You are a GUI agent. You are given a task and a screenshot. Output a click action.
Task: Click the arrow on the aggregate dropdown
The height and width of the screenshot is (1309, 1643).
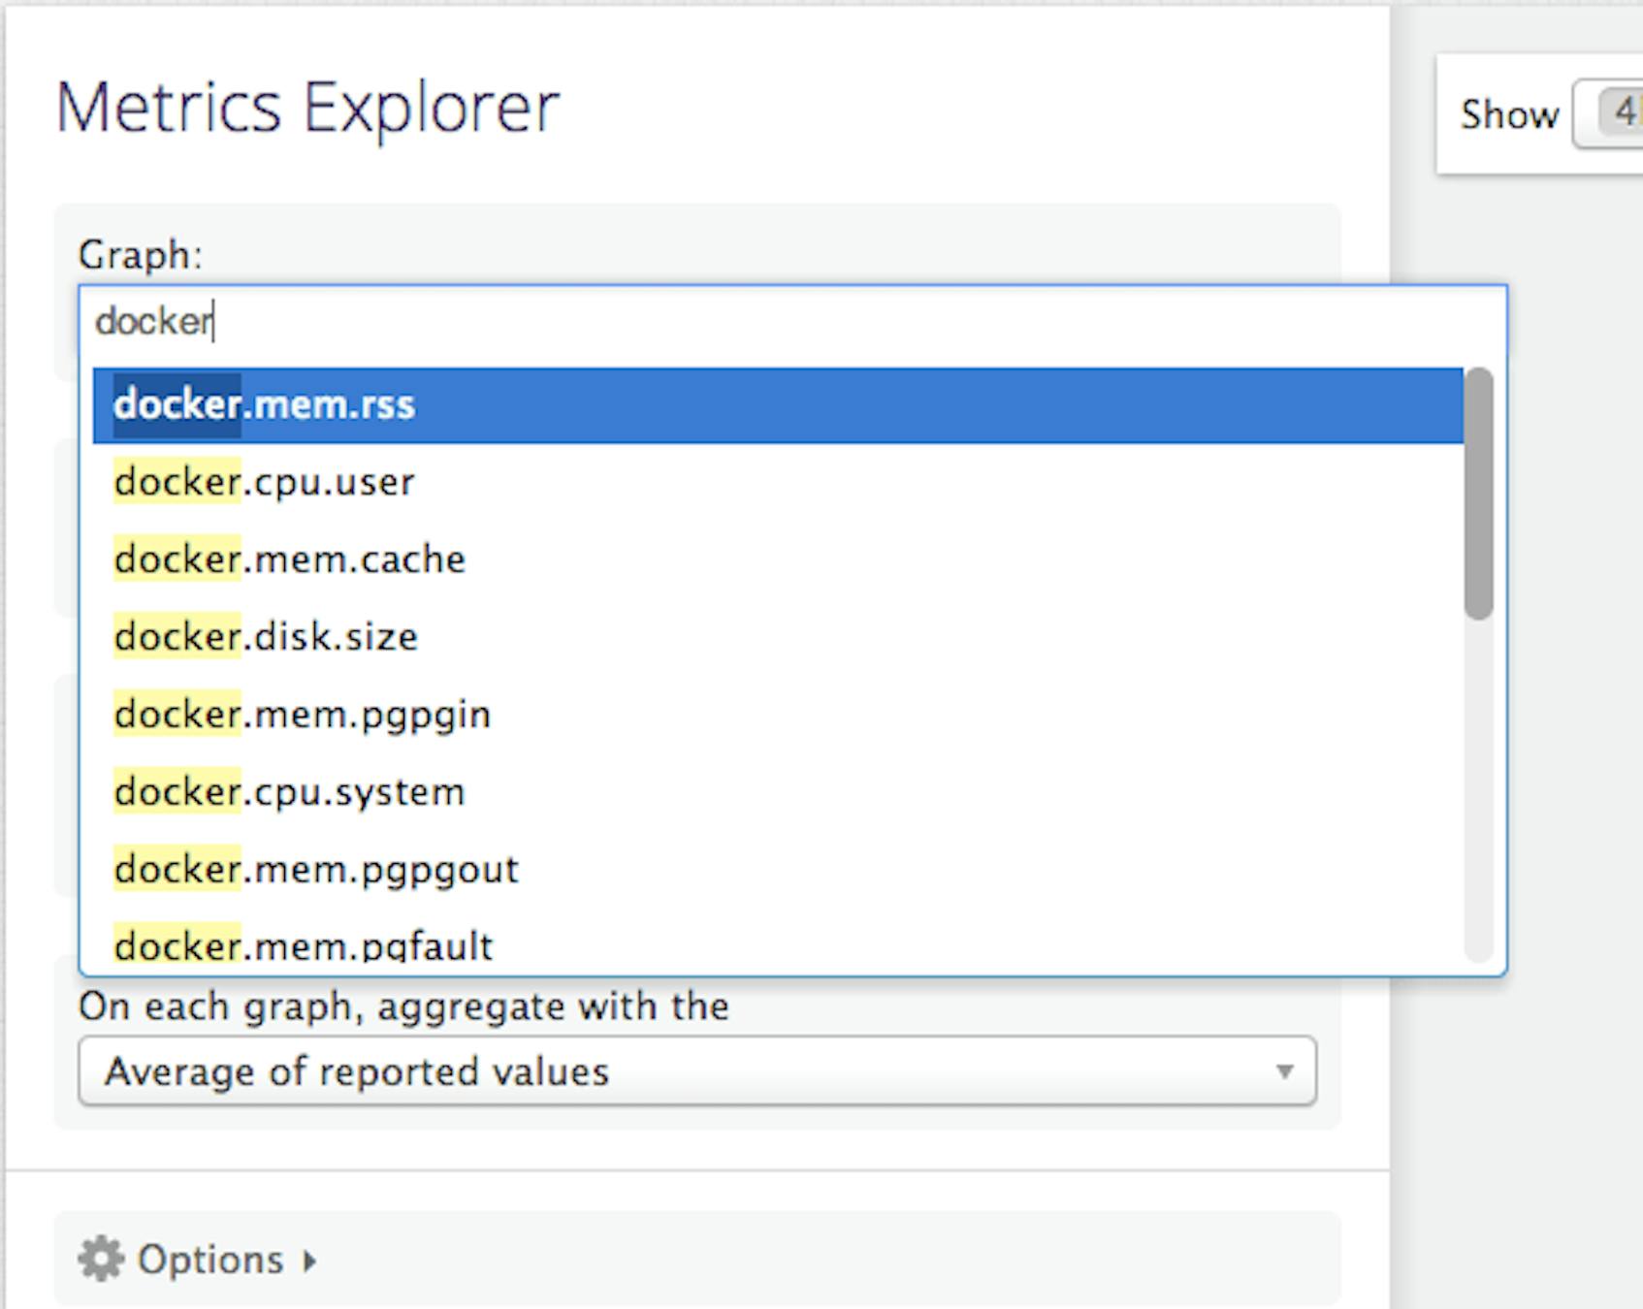pos(1284,1071)
